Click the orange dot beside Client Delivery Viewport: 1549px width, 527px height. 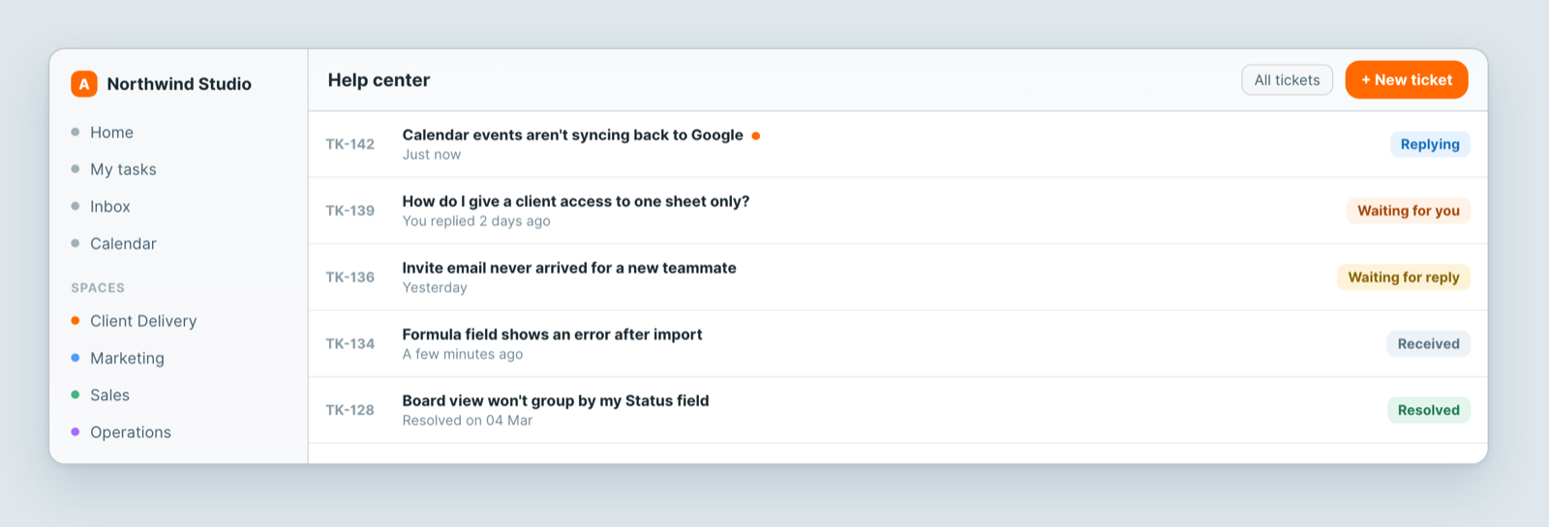pyautogui.click(x=76, y=321)
